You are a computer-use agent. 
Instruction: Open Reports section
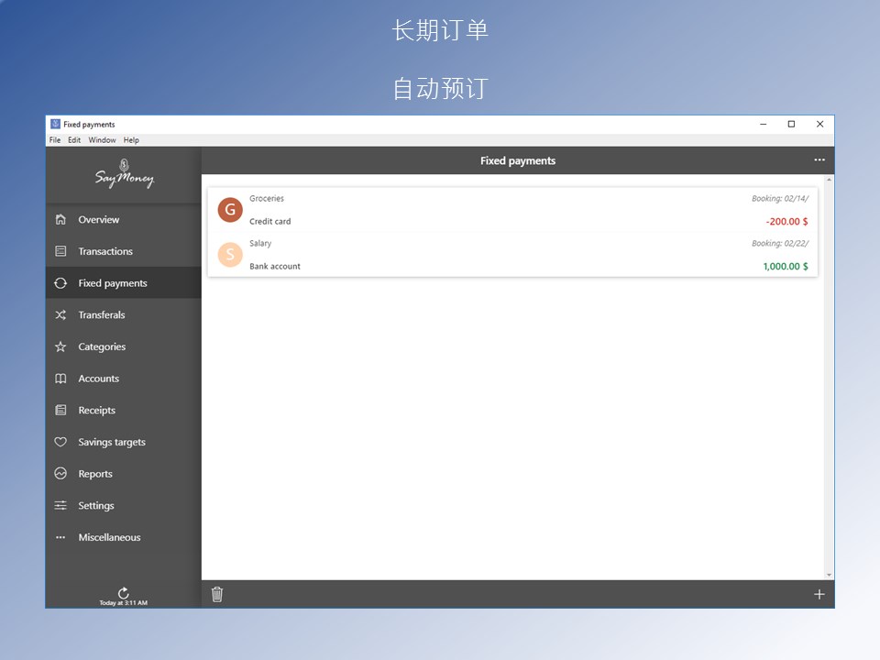[x=124, y=474]
